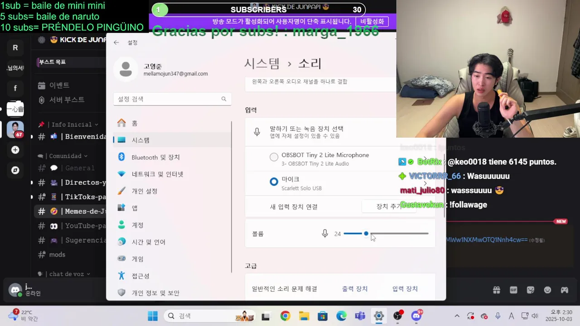The height and width of the screenshot is (326, 580).
Task: Open 출력 장치 troubleshooter link
Action: click(355, 289)
